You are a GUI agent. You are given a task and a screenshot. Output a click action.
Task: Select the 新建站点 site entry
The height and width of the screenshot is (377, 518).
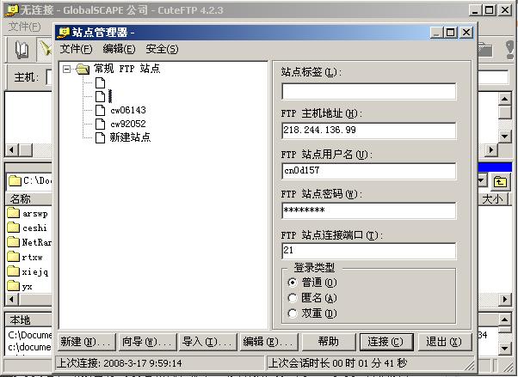point(129,137)
